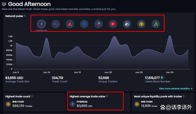Open View more network analytics link
Viewport: 196px width, 114px height.
(175, 88)
